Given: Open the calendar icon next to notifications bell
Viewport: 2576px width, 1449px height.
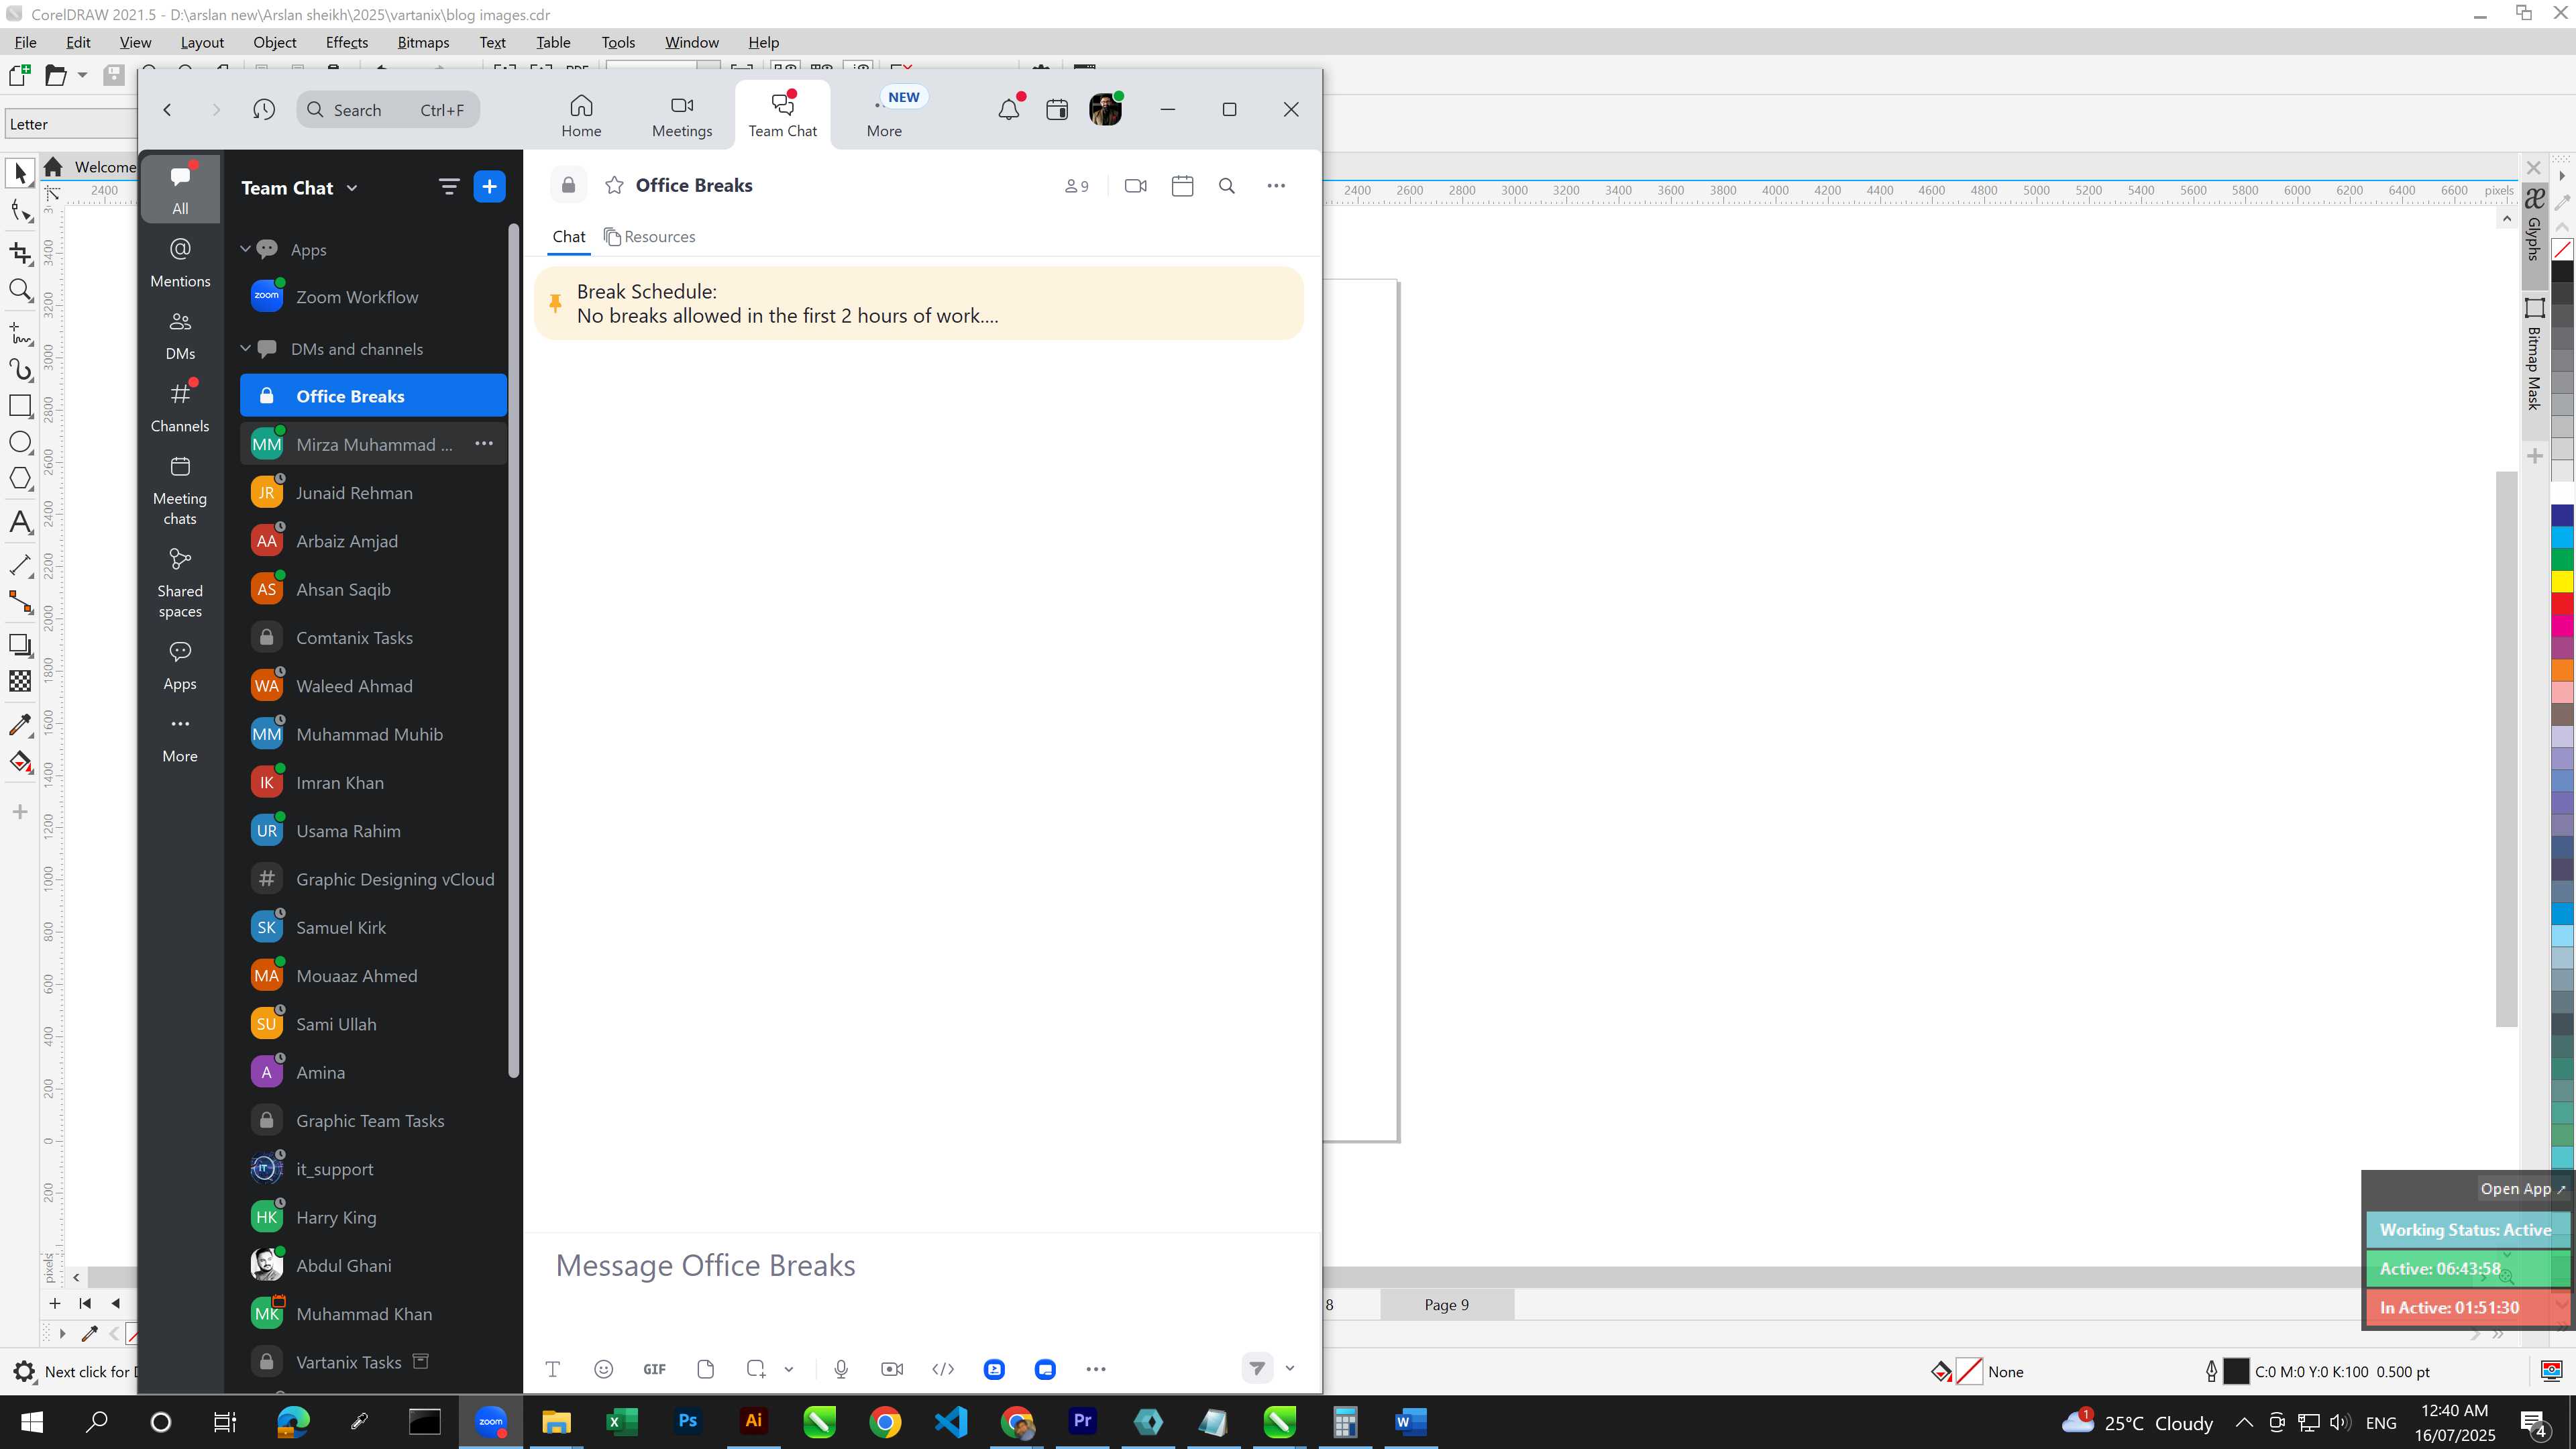Looking at the screenshot, I should point(1057,109).
